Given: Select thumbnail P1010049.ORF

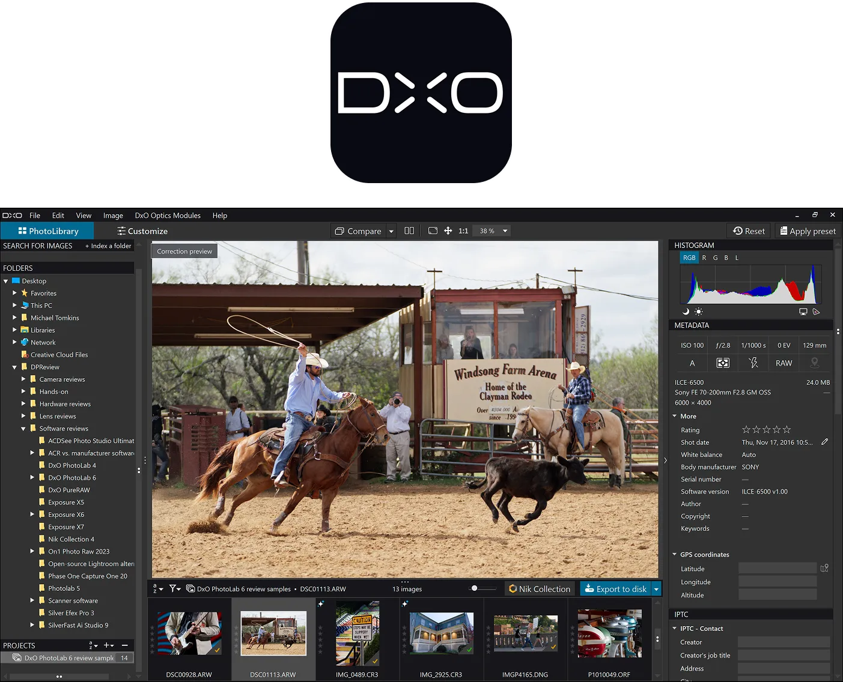Looking at the screenshot, I should point(609,633).
